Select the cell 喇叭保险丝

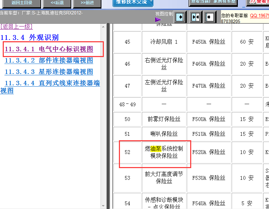pyautogui.click(x=164, y=134)
